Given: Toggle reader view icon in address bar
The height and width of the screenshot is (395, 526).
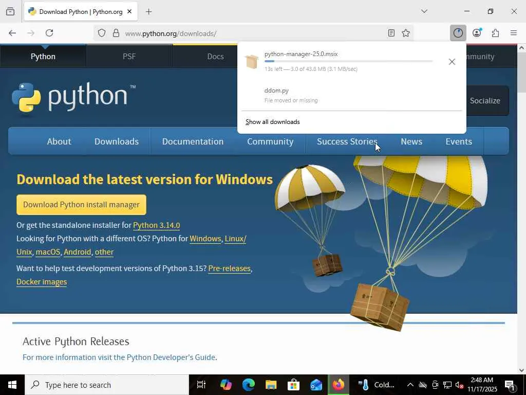Looking at the screenshot, I should click(391, 33).
